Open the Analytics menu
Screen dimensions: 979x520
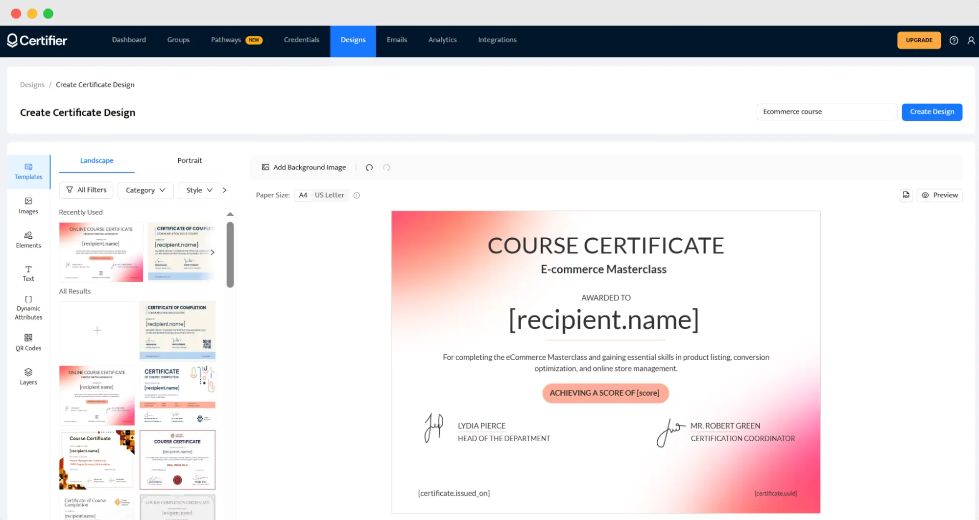(x=442, y=40)
